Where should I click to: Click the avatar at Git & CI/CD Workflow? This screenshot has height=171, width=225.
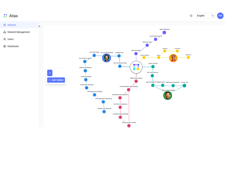point(106,58)
